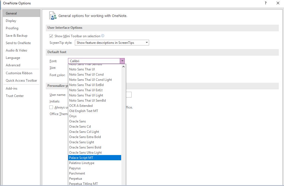
Task: Close the OneNote Options dialog
Action: point(278,3)
